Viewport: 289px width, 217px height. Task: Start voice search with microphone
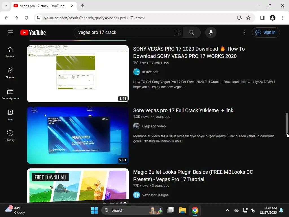pyautogui.click(x=211, y=32)
